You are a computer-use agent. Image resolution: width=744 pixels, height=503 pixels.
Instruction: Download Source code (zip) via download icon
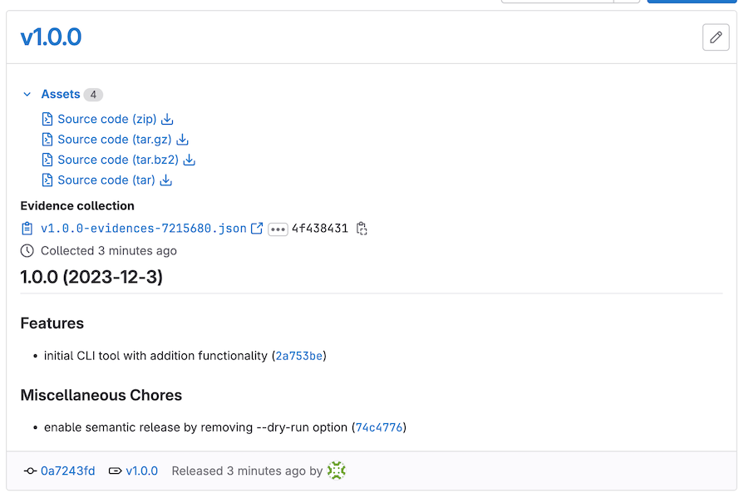coord(166,119)
